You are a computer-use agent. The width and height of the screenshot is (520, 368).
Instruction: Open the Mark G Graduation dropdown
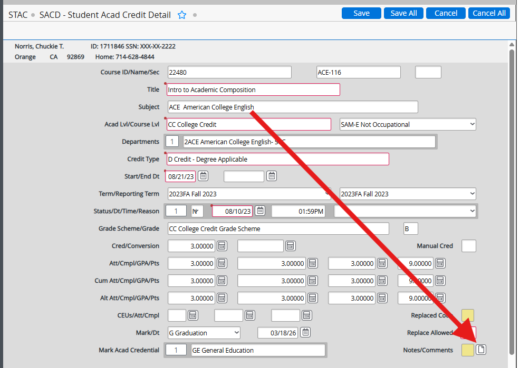coord(204,333)
